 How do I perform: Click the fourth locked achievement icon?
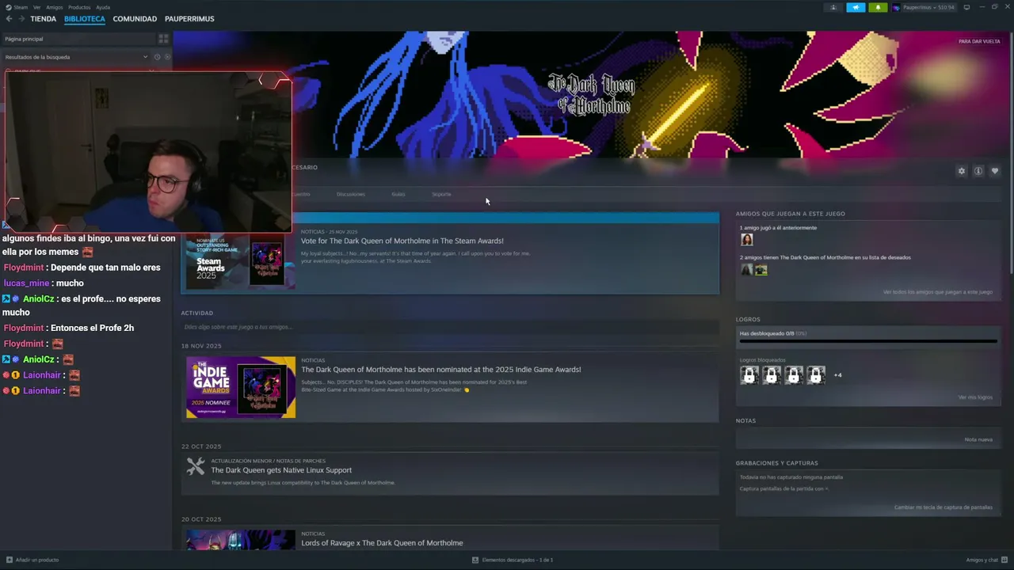[816, 375]
